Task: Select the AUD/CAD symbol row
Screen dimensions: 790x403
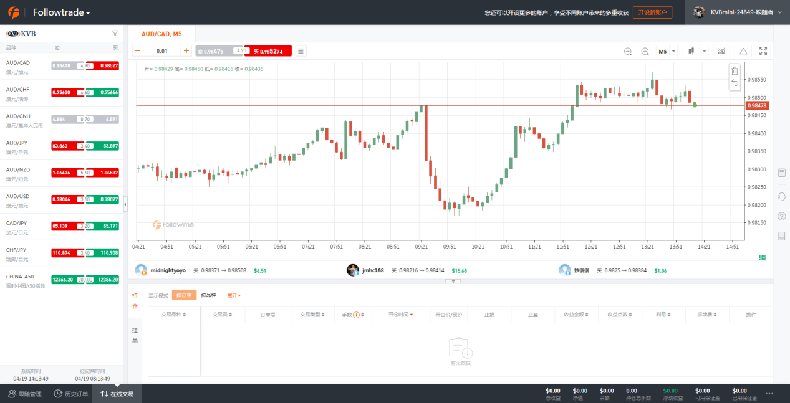Action: point(62,67)
